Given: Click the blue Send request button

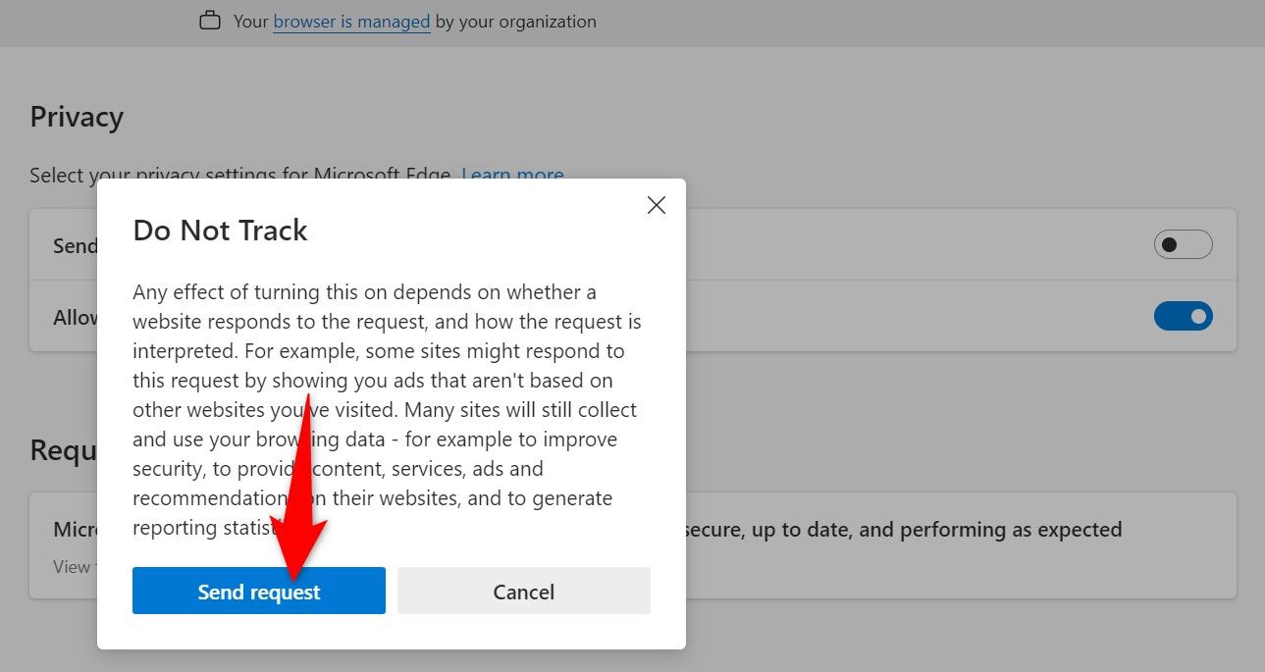Looking at the screenshot, I should (x=258, y=591).
